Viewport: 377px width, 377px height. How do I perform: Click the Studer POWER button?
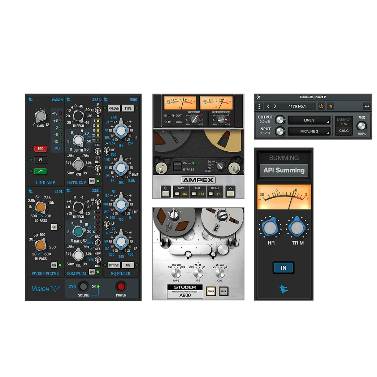pyautogui.click(x=211, y=291)
